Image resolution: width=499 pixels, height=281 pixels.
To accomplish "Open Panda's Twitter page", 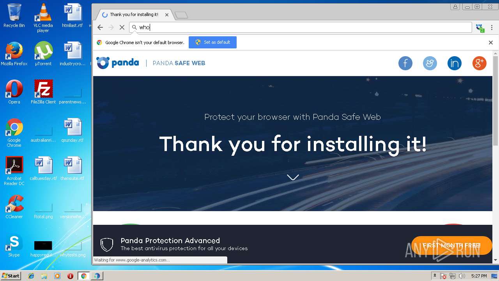I will 430,63.
